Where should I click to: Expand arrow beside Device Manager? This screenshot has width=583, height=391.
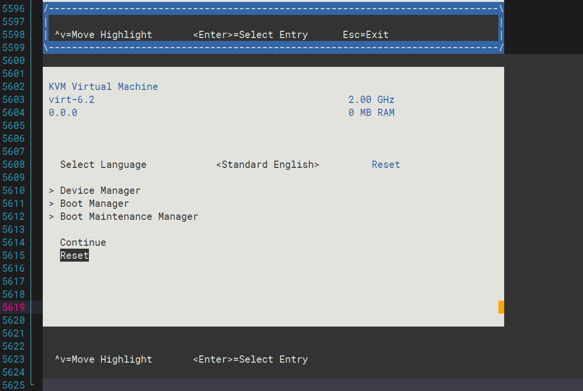click(51, 190)
